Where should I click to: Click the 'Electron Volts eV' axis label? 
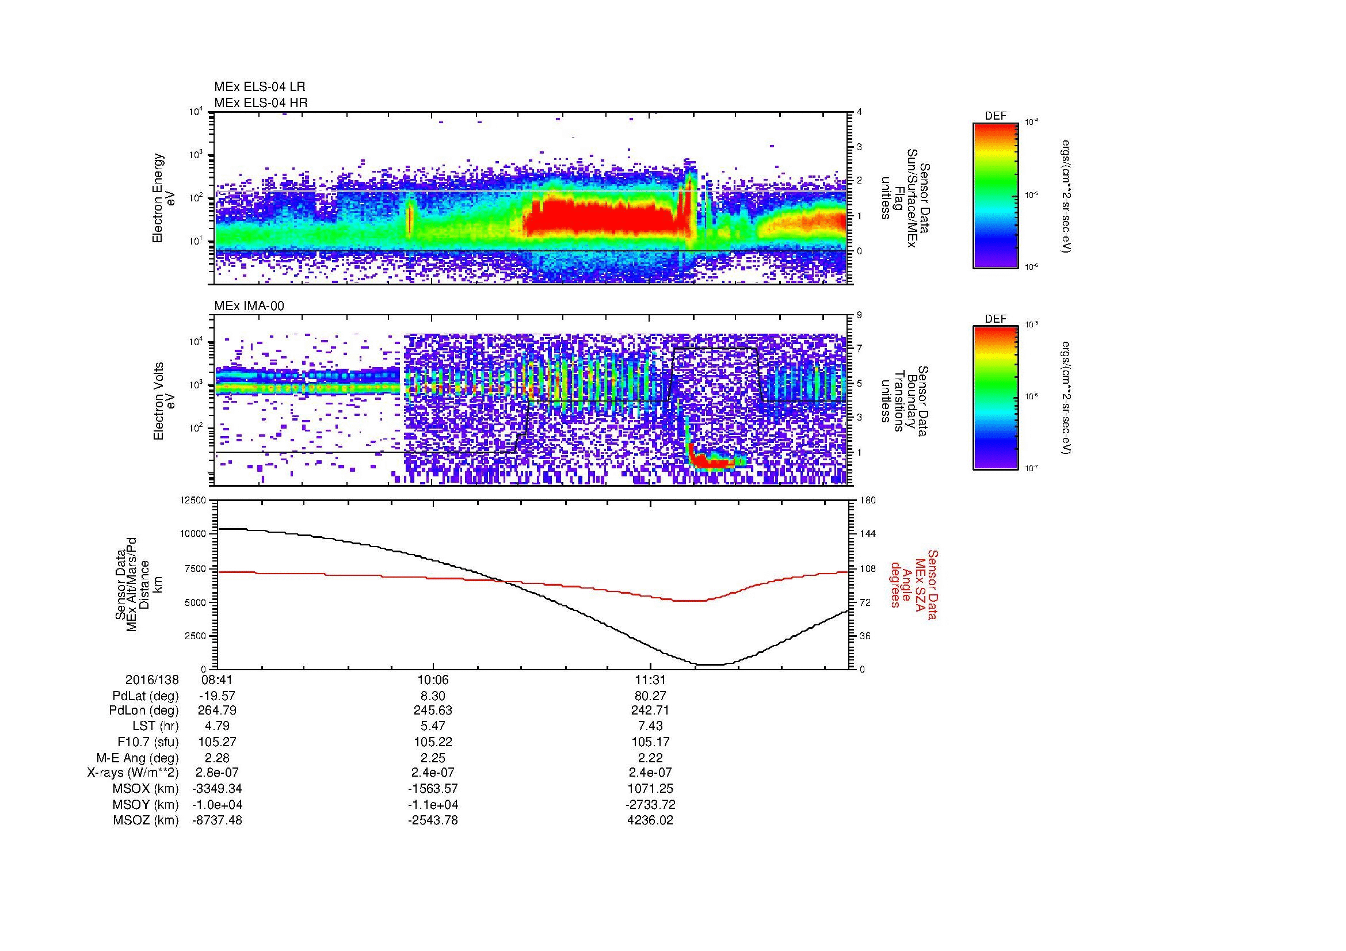click(x=163, y=401)
